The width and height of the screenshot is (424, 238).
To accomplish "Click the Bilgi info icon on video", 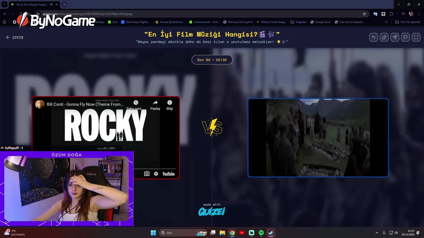I will [x=170, y=103].
